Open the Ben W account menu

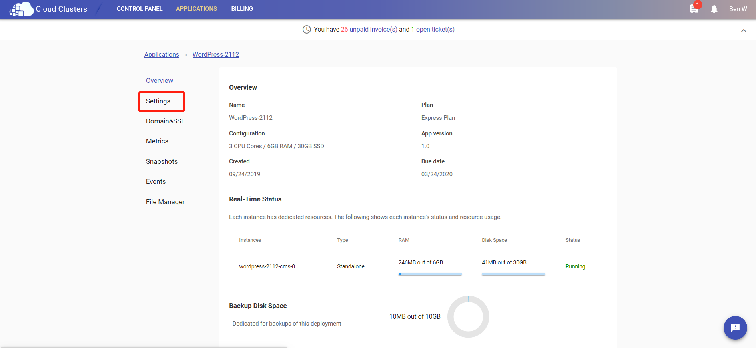pos(738,9)
